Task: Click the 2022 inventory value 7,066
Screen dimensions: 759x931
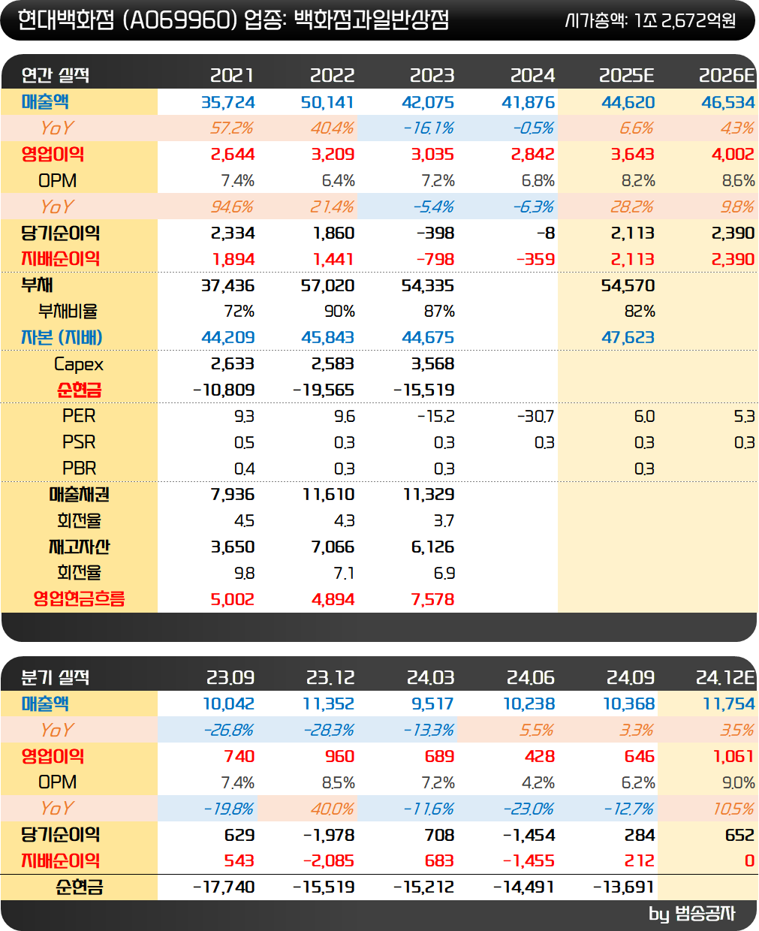Action: [x=333, y=547]
